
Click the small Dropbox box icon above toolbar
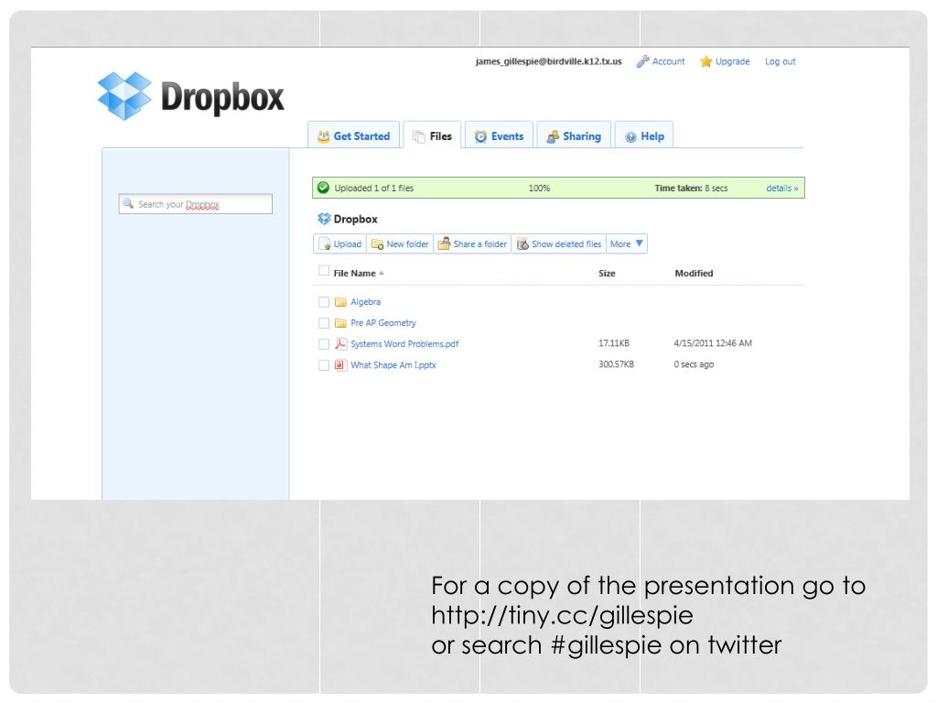point(324,219)
